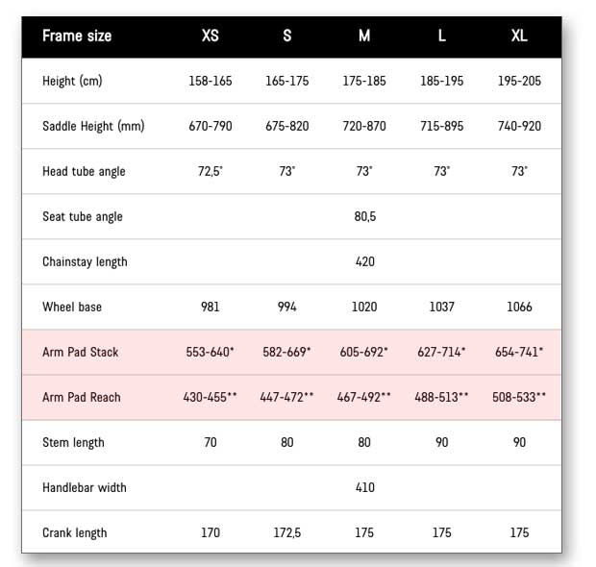Select the XL column header

point(519,37)
